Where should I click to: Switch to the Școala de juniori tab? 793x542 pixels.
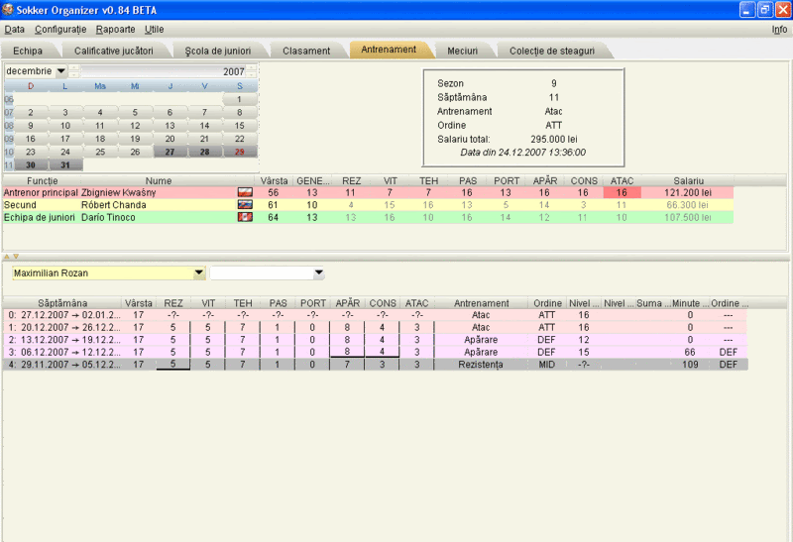[217, 51]
